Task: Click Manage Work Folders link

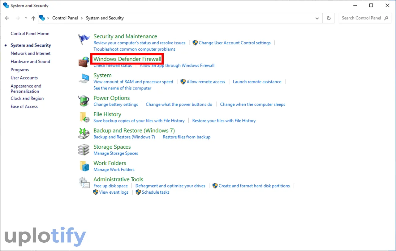Action: click(114, 169)
